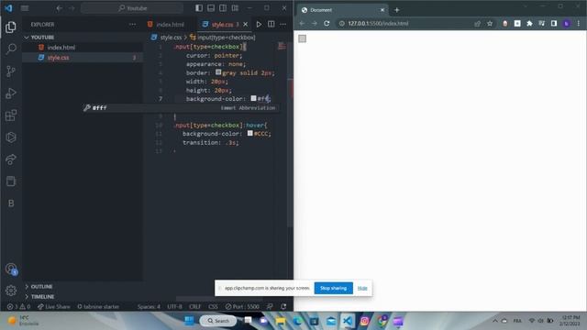Open the gray border color swatch
This screenshot has height=330, width=587.
tap(218, 72)
